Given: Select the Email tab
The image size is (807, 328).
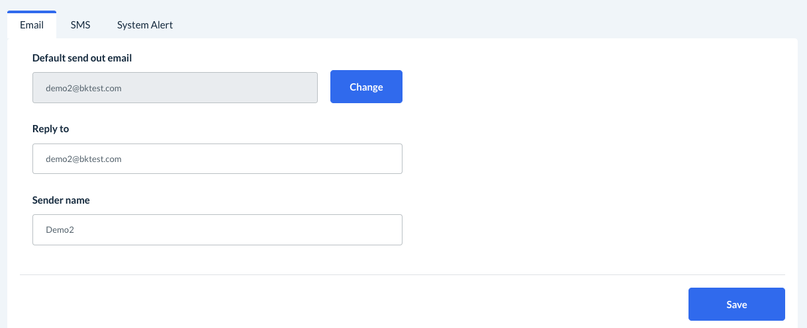Looking at the screenshot, I should pos(32,25).
